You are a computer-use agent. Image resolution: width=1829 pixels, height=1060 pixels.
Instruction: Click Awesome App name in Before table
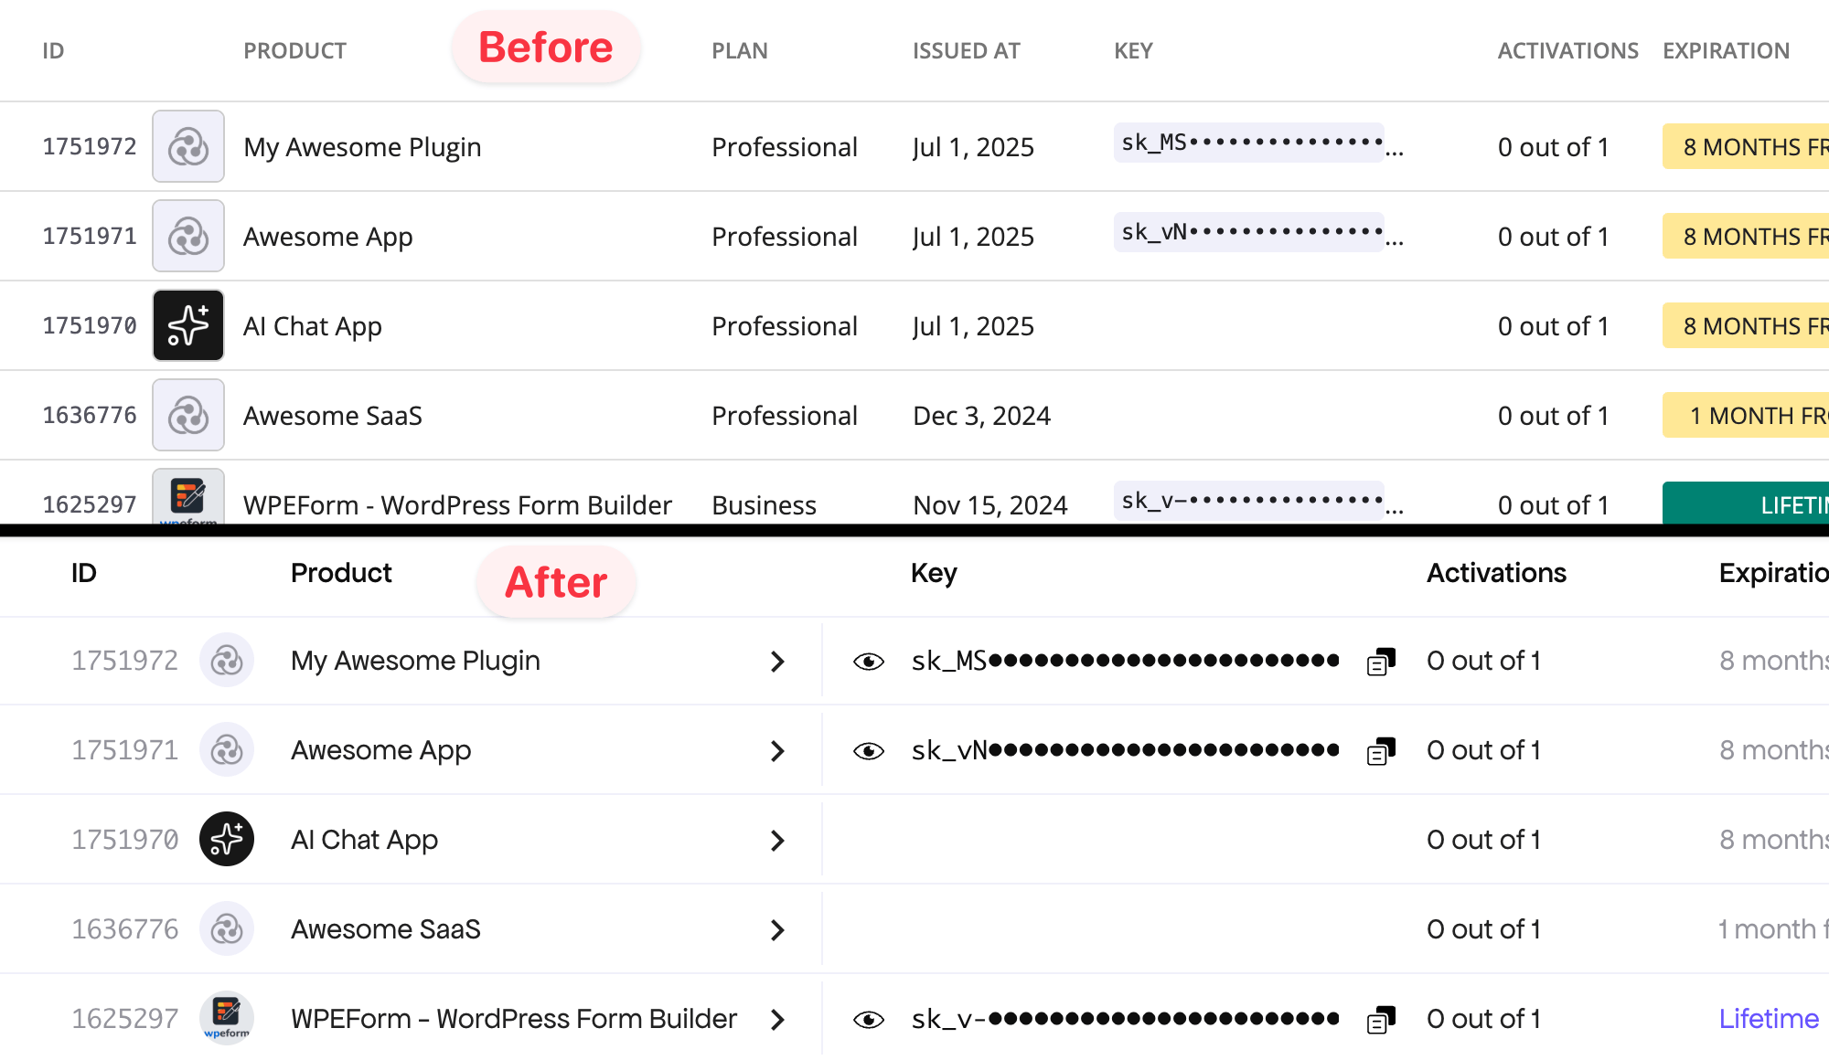point(327,237)
